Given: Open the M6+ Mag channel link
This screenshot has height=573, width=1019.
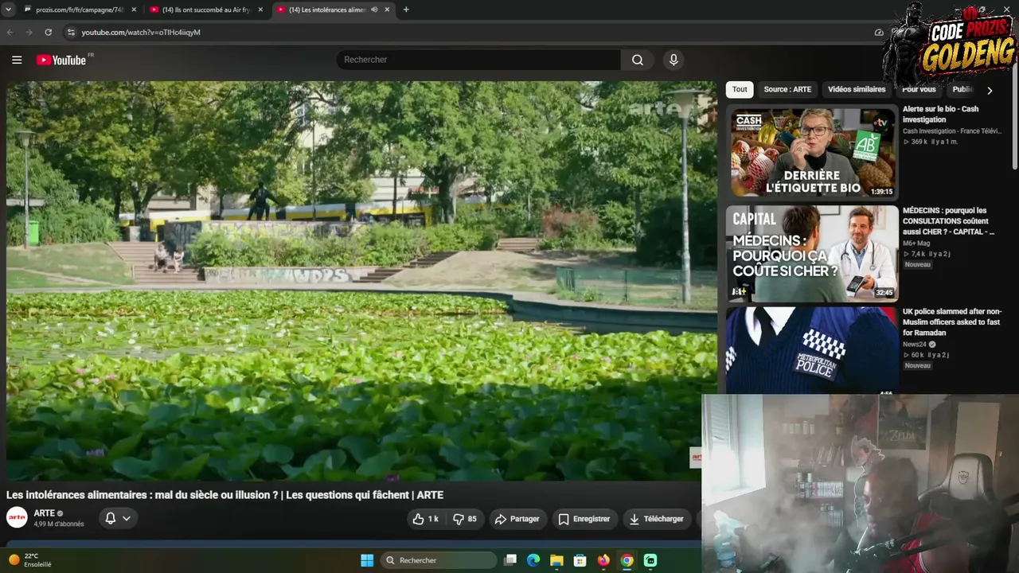Looking at the screenshot, I should tap(916, 244).
